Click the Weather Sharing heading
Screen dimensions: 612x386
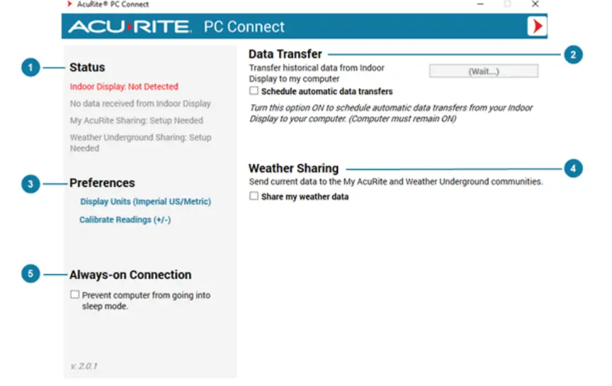pyautogui.click(x=293, y=169)
